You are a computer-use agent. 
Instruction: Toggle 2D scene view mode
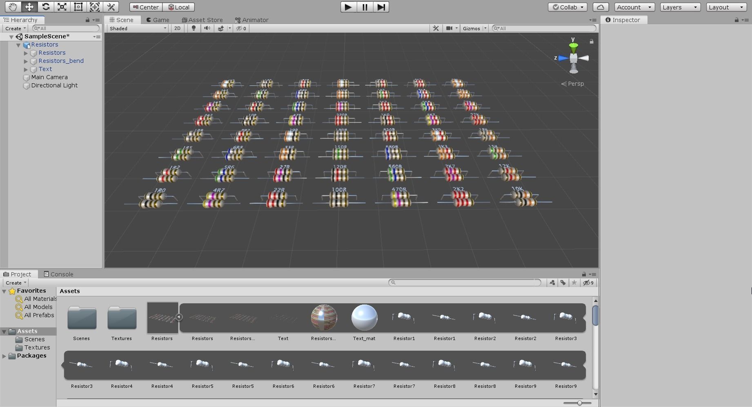(177, 28)
